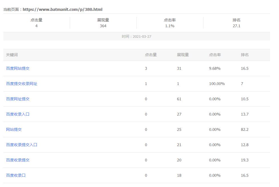Open the 百度提交收录网址 keyword link
The height and width of the screenshot is (187, 279).
coord(22,84)
